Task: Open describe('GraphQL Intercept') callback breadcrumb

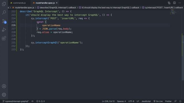Action: click(x=56, y=8)
